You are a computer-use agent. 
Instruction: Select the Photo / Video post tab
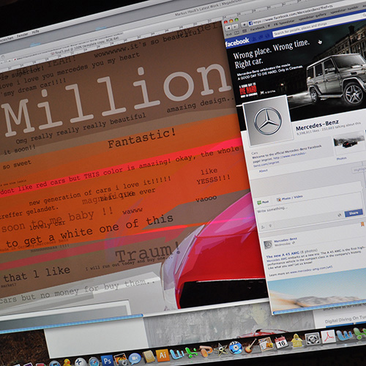pos(290,198)
